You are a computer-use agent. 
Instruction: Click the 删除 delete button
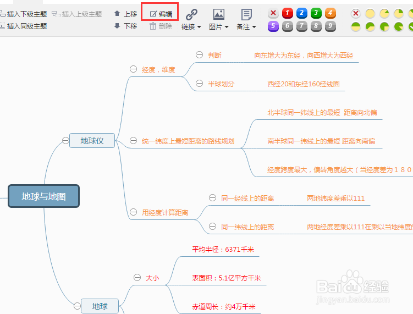pyautogui.click(x=161, y=26)
